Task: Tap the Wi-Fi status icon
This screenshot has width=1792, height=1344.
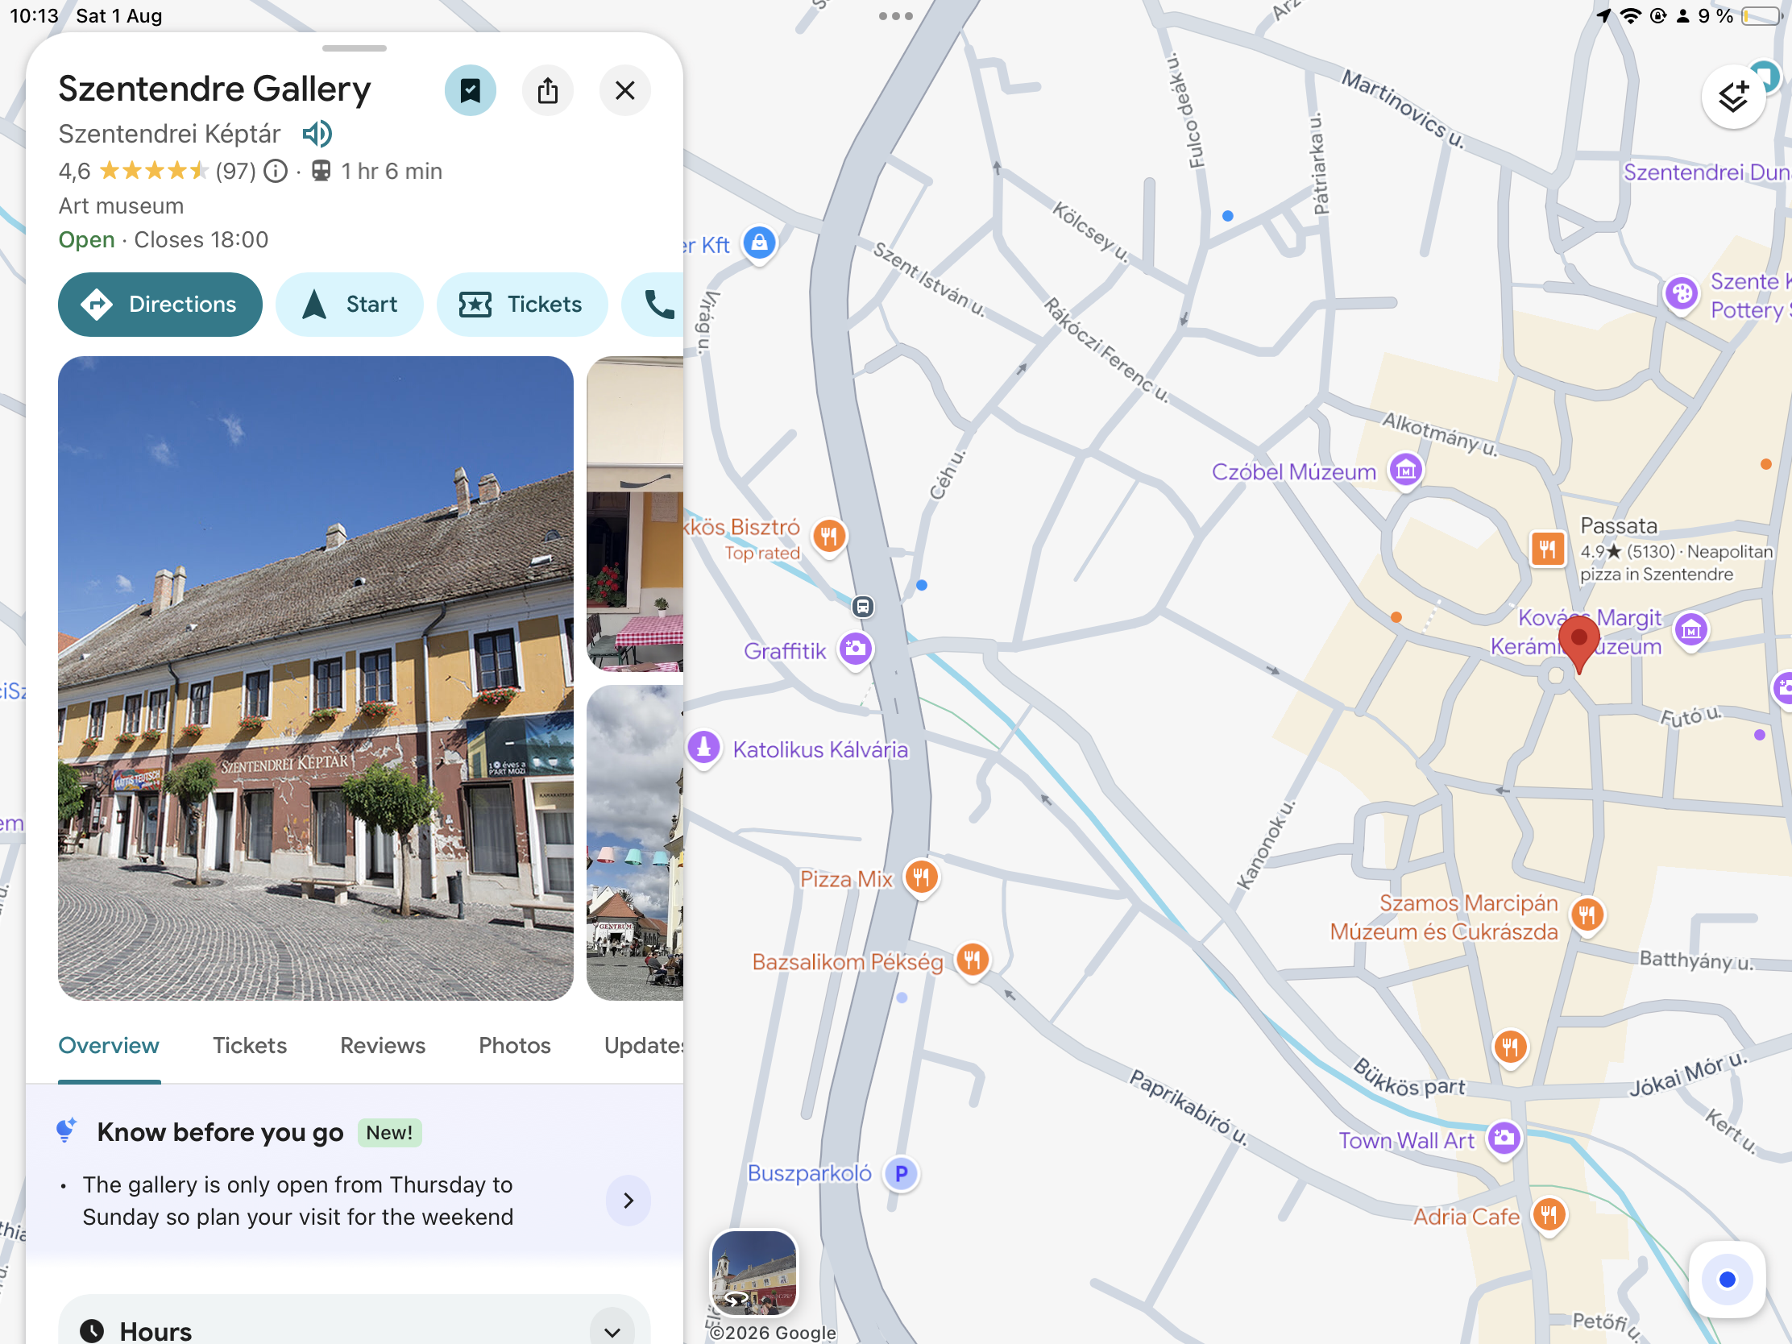Action: point(1630,16)
